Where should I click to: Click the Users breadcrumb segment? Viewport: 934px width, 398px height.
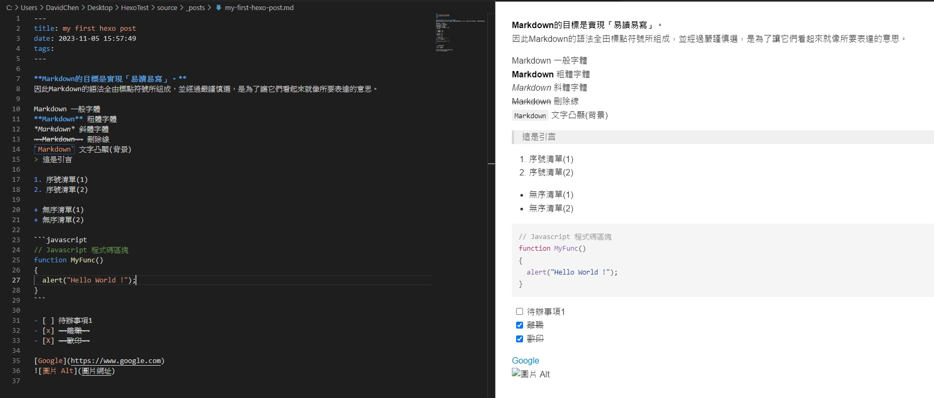(x=29, y=8)
